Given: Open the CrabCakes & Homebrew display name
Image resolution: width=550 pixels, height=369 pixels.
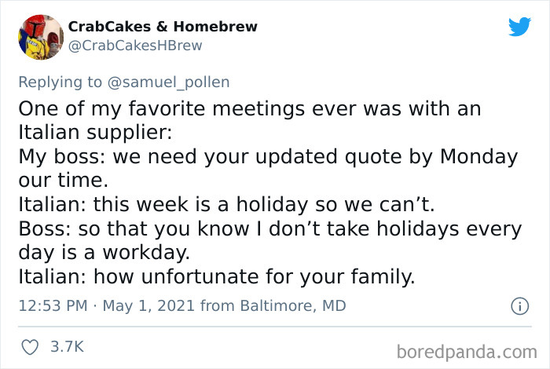Looking at the screenshot, I should tap(163, 26).
